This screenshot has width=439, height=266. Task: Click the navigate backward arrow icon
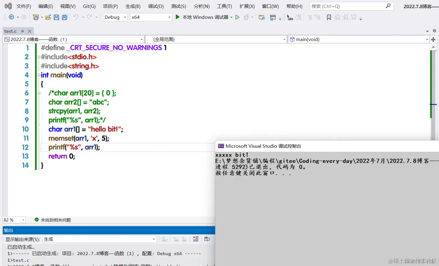click(x=11, y=17)
